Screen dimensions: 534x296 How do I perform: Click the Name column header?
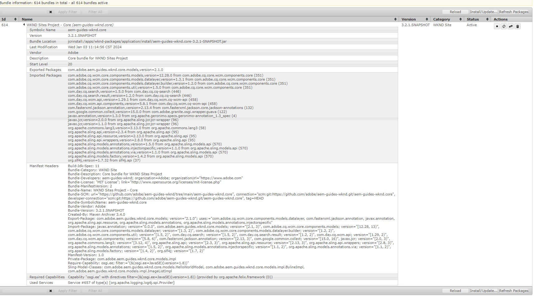tap(209, 19)
